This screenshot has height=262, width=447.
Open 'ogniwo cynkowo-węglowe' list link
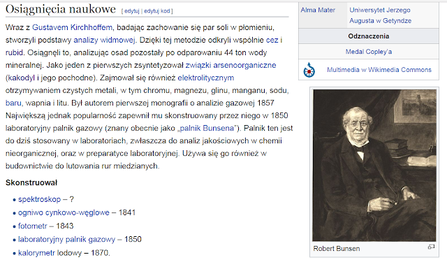coord(64,212)
